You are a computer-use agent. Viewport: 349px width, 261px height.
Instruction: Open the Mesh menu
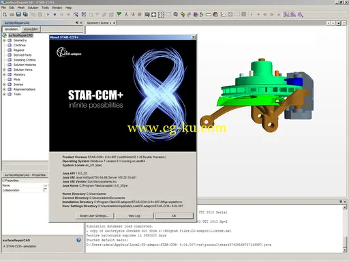[21, 7]
